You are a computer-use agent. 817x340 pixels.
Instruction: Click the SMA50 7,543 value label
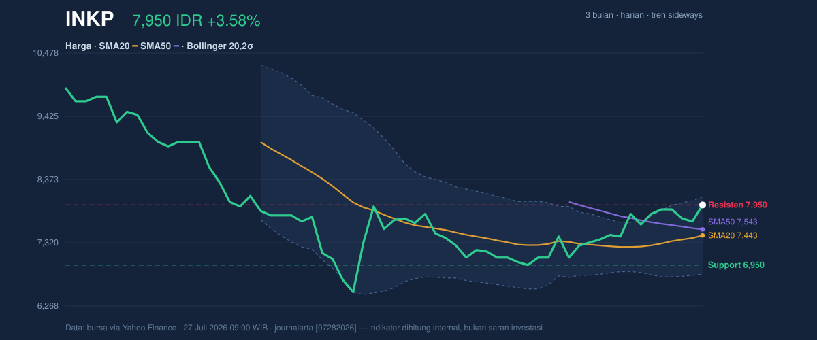point(733,222)
